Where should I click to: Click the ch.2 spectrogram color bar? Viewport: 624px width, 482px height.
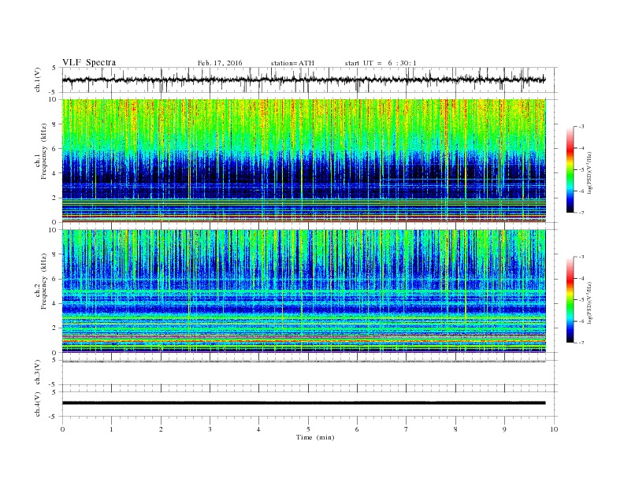point(570,300)
